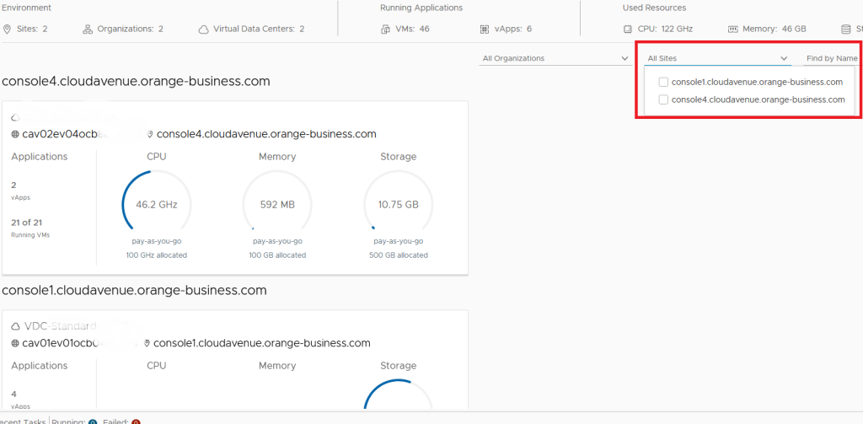Image resolution: width=863 pixels, height=424 pixels.
Task: Click the 500 GB allocated label
Action: click(x=399, y=255)
